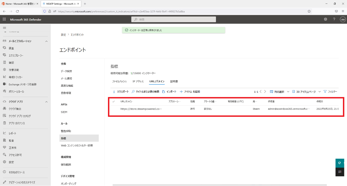Image resolution: width=347 pixels, height=186 pixels.
Task: Click the アクセス許可 key icon
Action: [x=4, y=155]
